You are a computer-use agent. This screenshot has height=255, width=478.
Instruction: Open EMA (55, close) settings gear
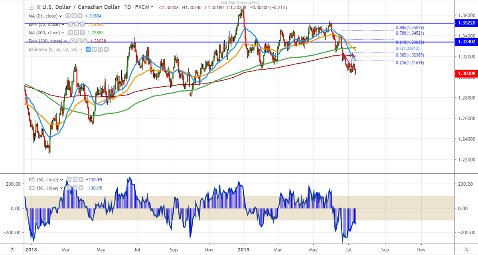point(77,24)
